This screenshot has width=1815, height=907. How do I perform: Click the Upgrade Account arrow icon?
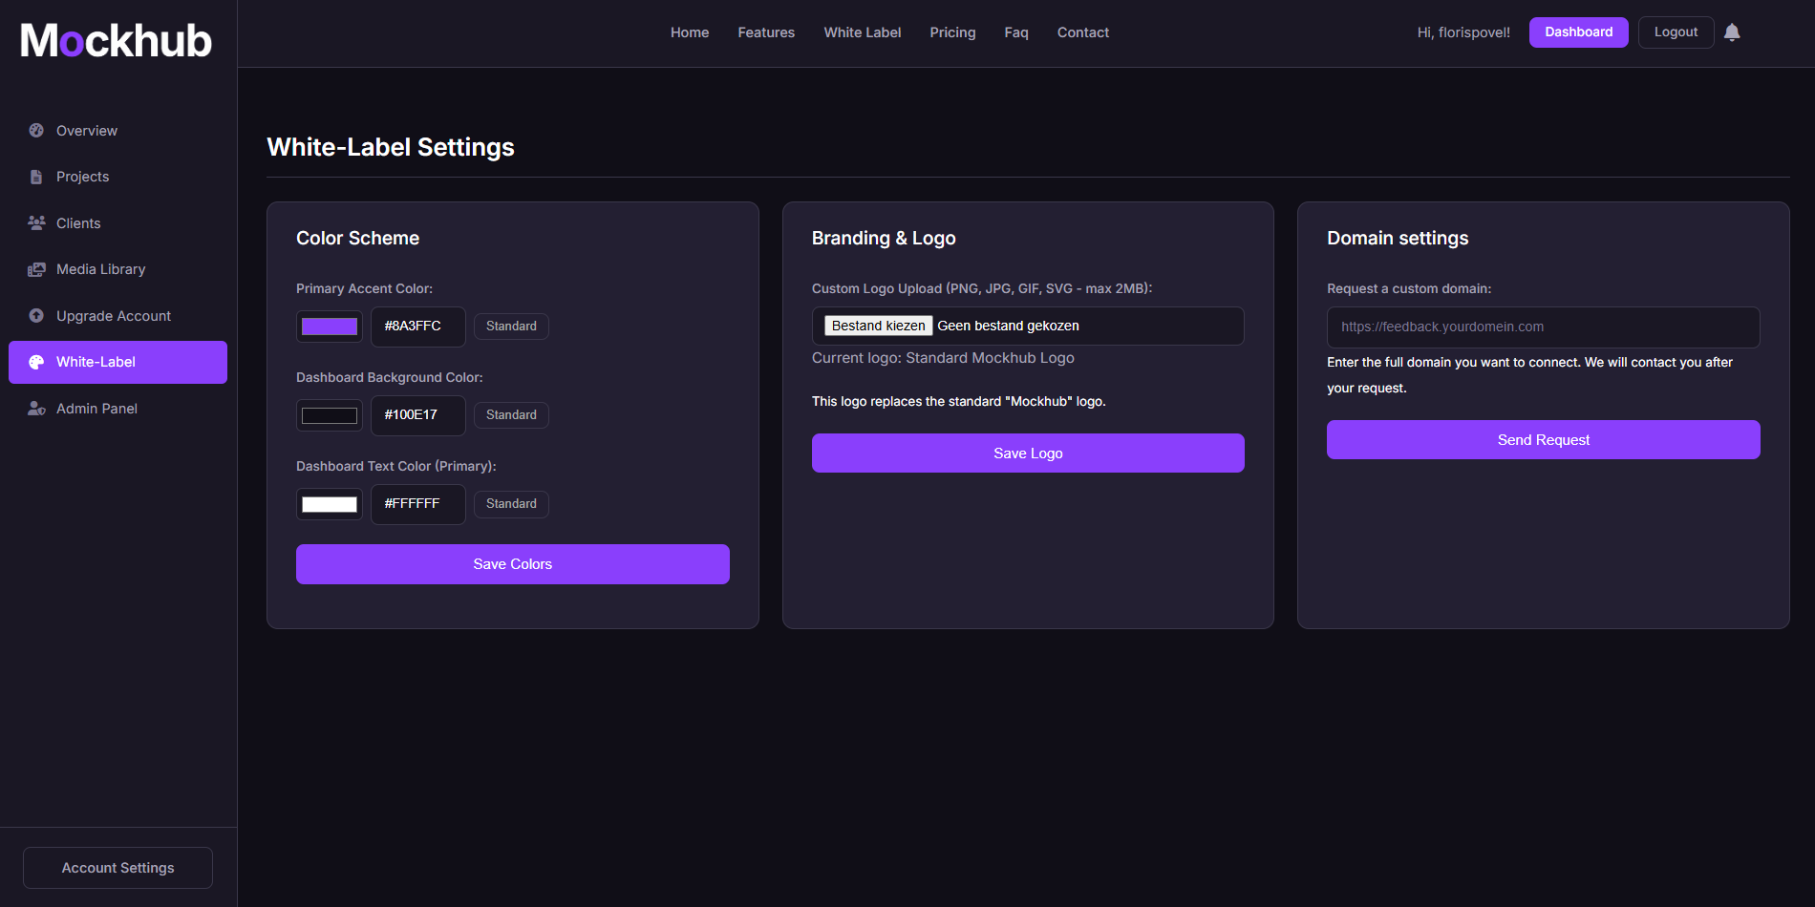coord(36,315)
